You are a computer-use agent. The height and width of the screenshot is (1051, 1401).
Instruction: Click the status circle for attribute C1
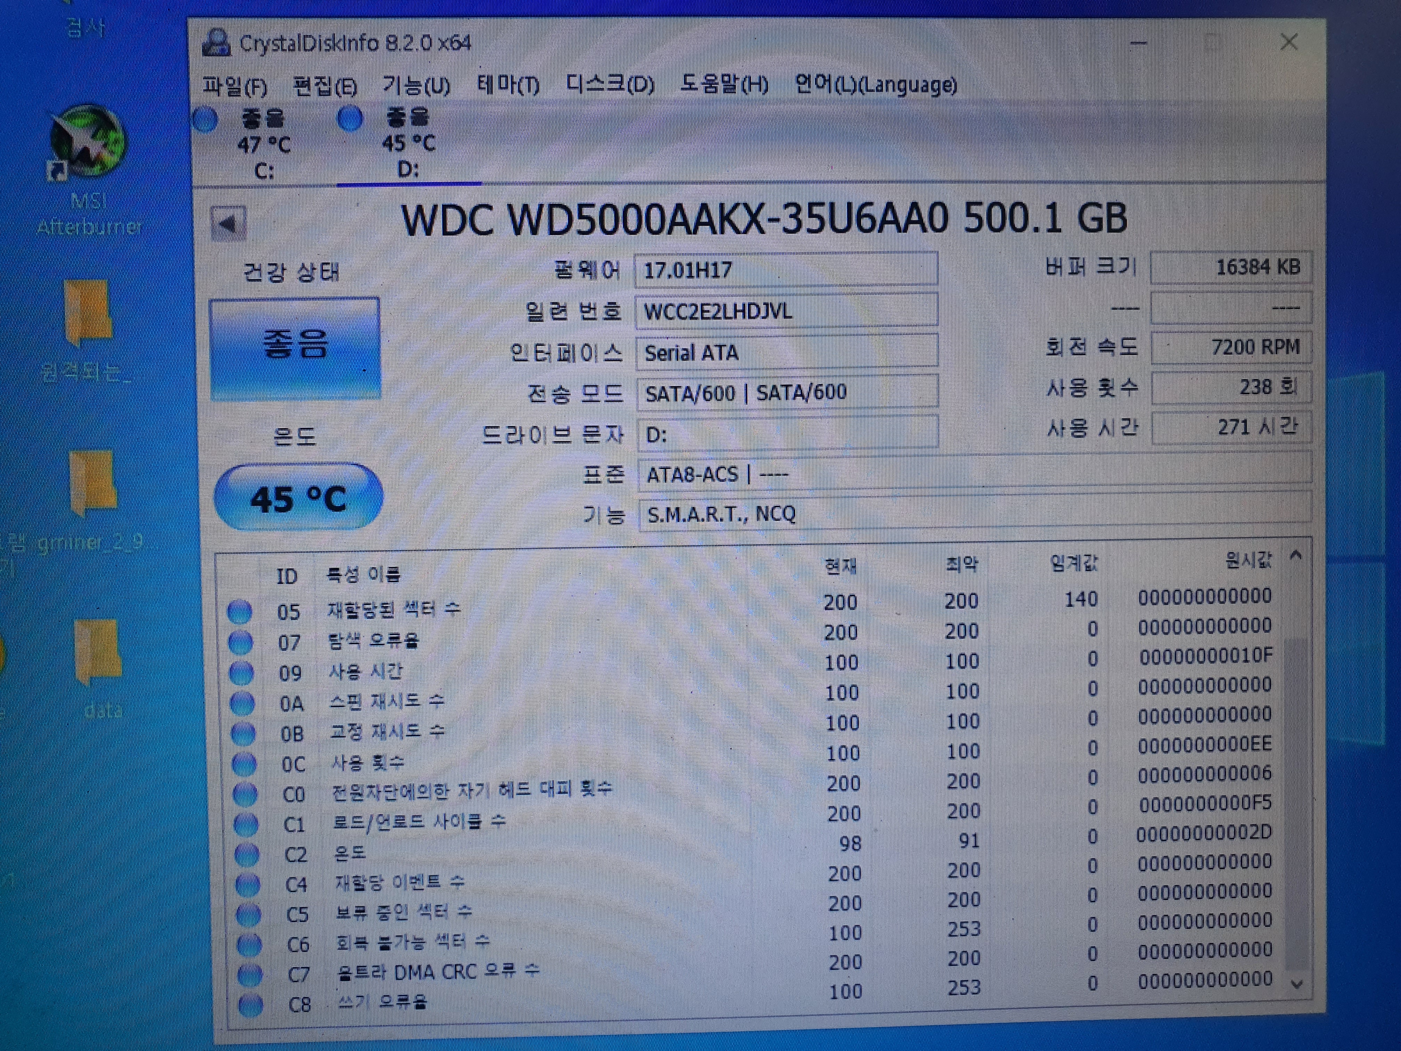pyautogui.click(x=246, y=825)
